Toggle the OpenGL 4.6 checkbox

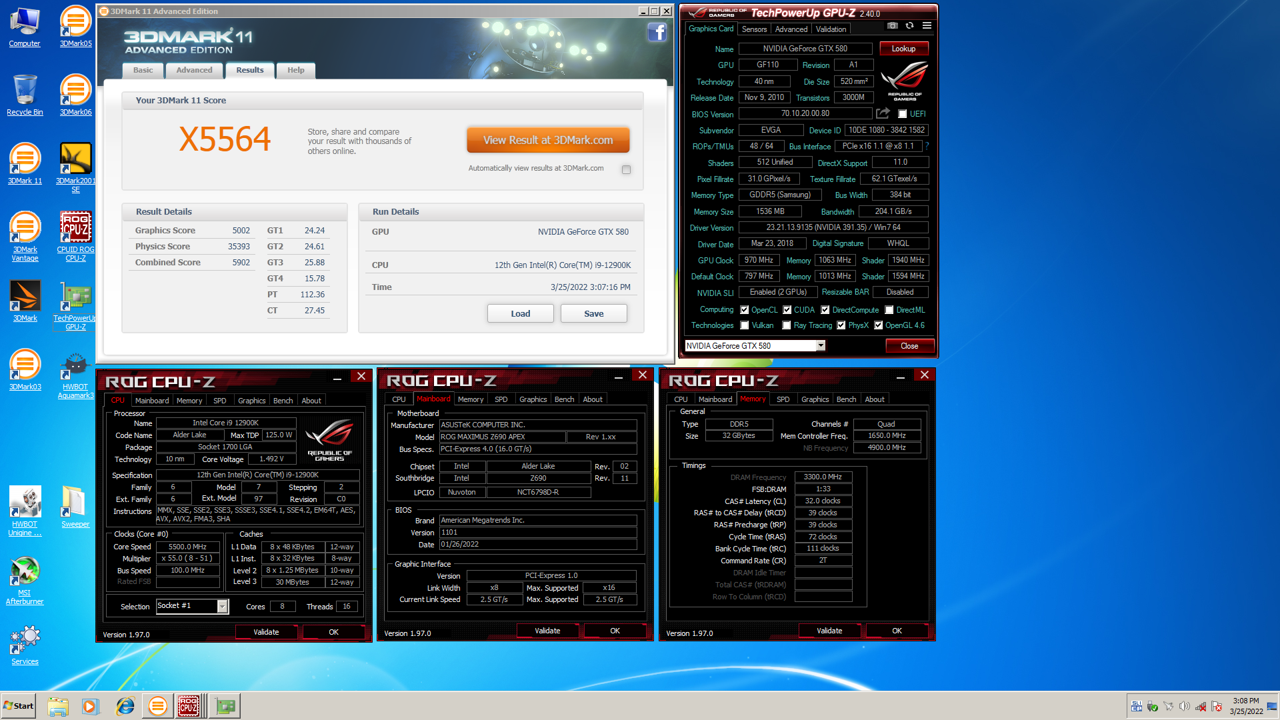click(879, 325)
